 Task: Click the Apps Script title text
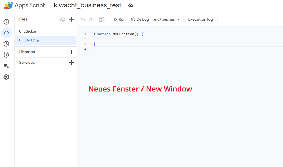pyautogui.click(x=30, y=5)
